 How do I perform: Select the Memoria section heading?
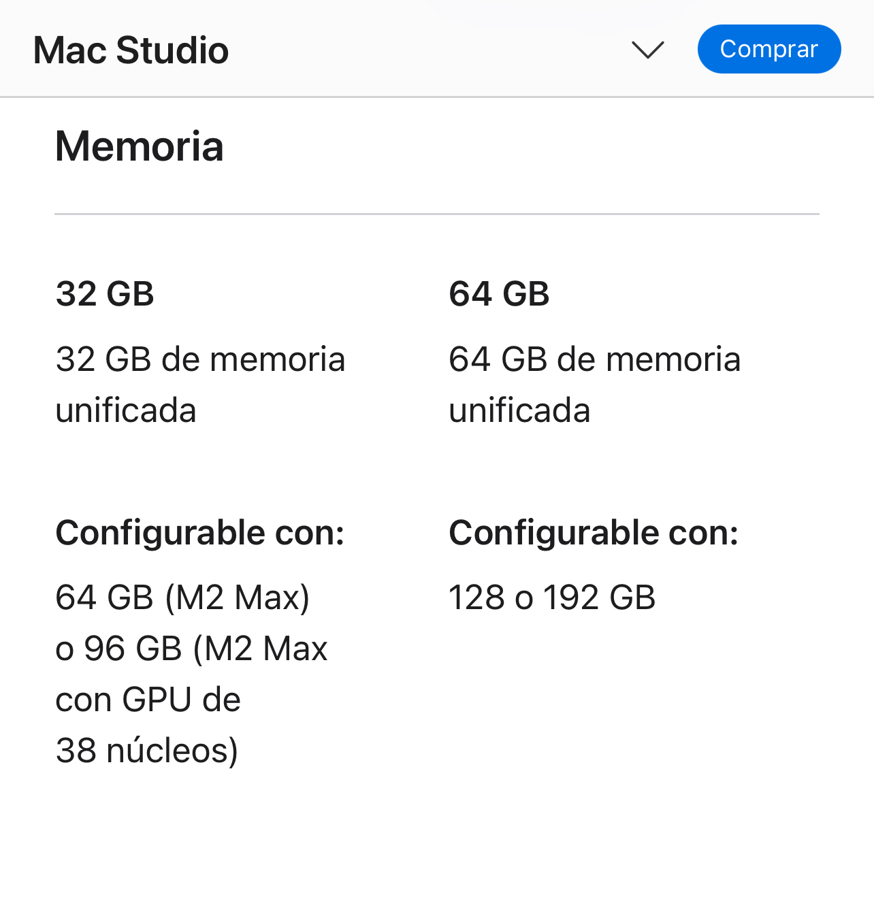point(140,146)
